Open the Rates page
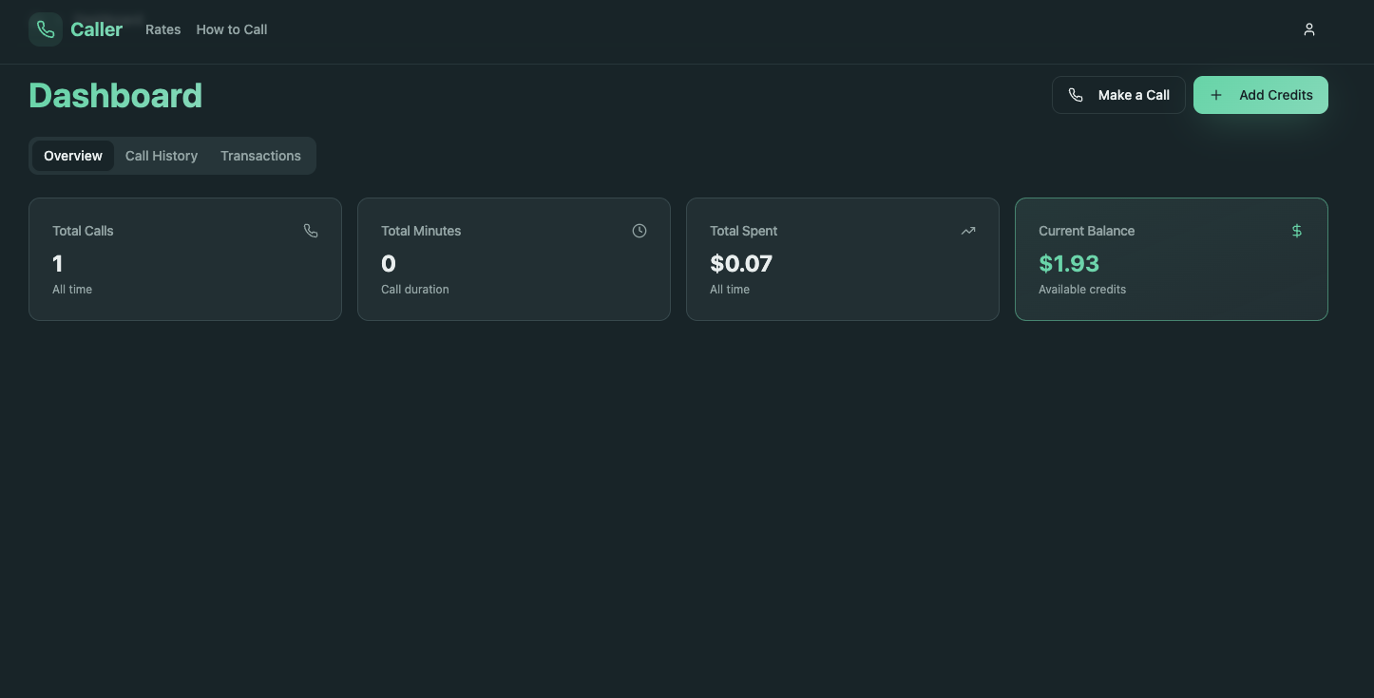The width and height of the screenshot is (1374, 698). [x=162, y=29]
